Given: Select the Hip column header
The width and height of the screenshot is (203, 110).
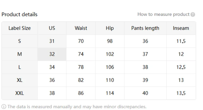Looking at the screenshot, I should 110,28.
